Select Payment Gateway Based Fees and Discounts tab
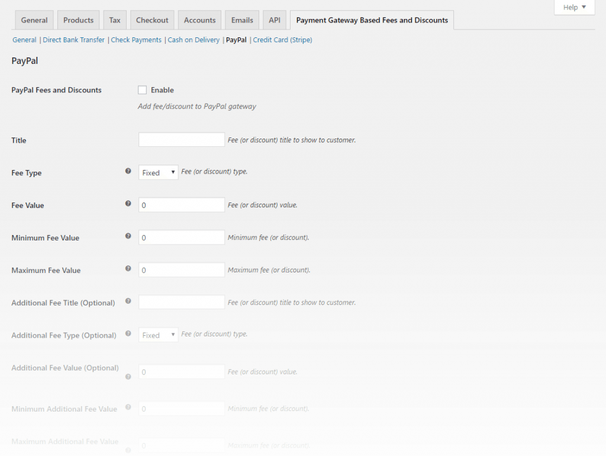 point(372,20)
